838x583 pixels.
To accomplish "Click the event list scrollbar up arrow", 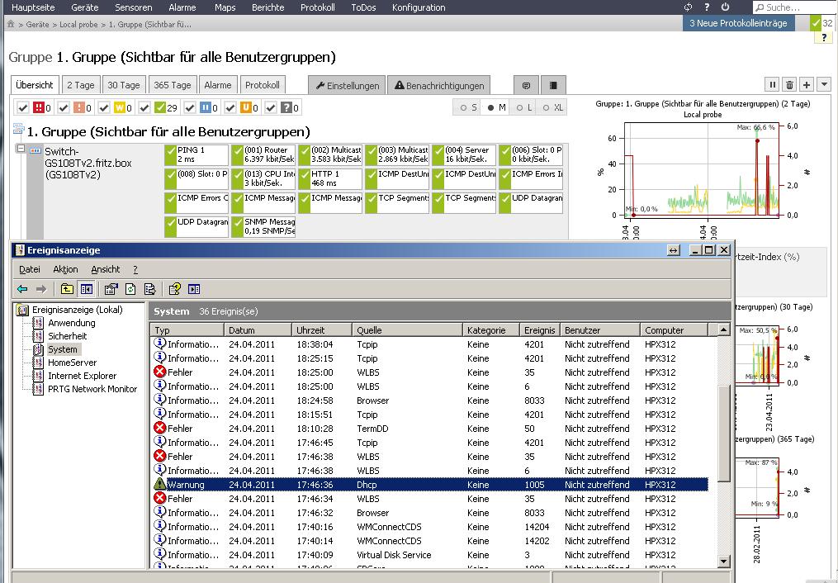I will [723, 329].
